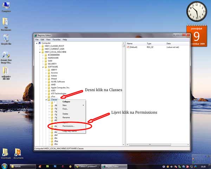Screen dimensions: 211x169
Task: Click the Windows Start orb
Action: [3, 166]
